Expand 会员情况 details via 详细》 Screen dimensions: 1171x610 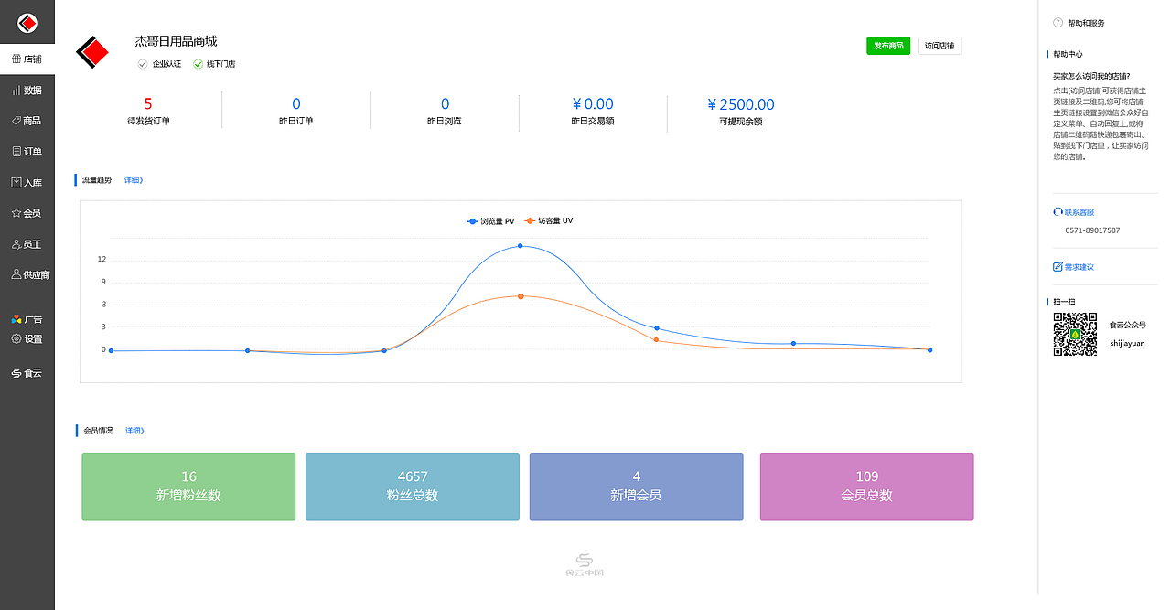(134, 431)
